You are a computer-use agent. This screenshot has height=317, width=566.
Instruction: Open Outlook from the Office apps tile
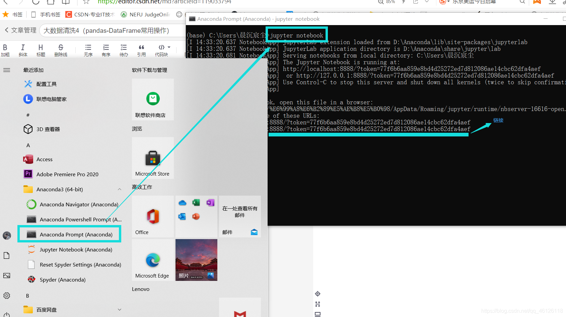pos(182,217)
